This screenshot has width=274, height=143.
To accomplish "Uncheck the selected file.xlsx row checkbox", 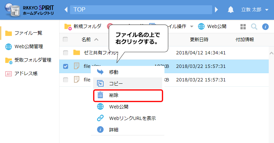I will coord(65,66).
